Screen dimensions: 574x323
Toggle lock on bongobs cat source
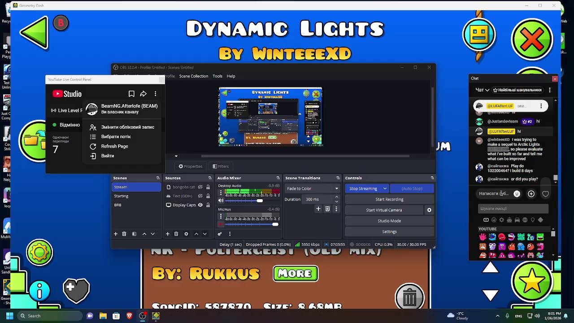[208, 187]
